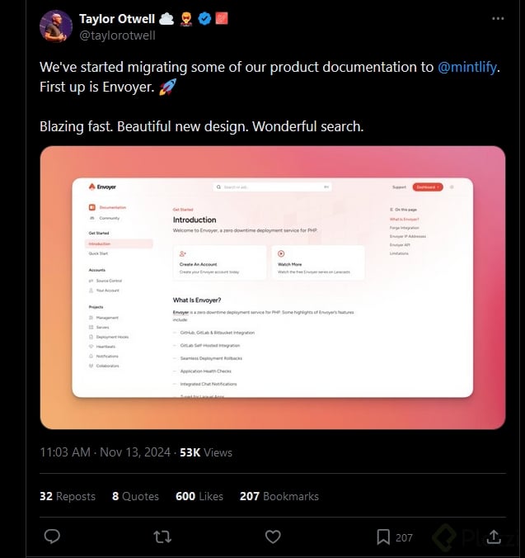Click the share upload icon

[x=494, y=537]
